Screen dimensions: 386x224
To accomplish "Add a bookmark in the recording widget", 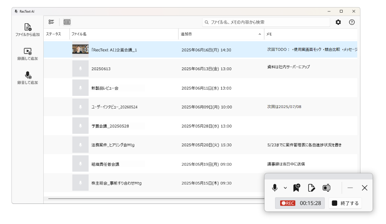I will [x=296, y=188].
